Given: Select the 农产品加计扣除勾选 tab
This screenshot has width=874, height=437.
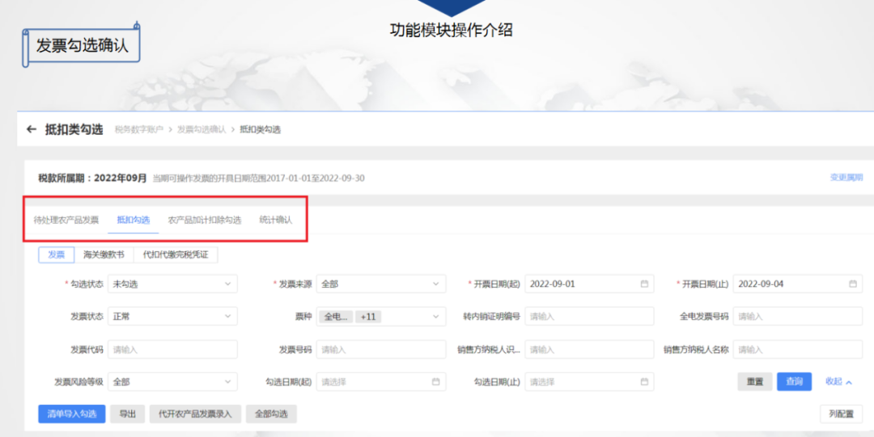Looking at the screenshot, I should [x=204, y=220].
